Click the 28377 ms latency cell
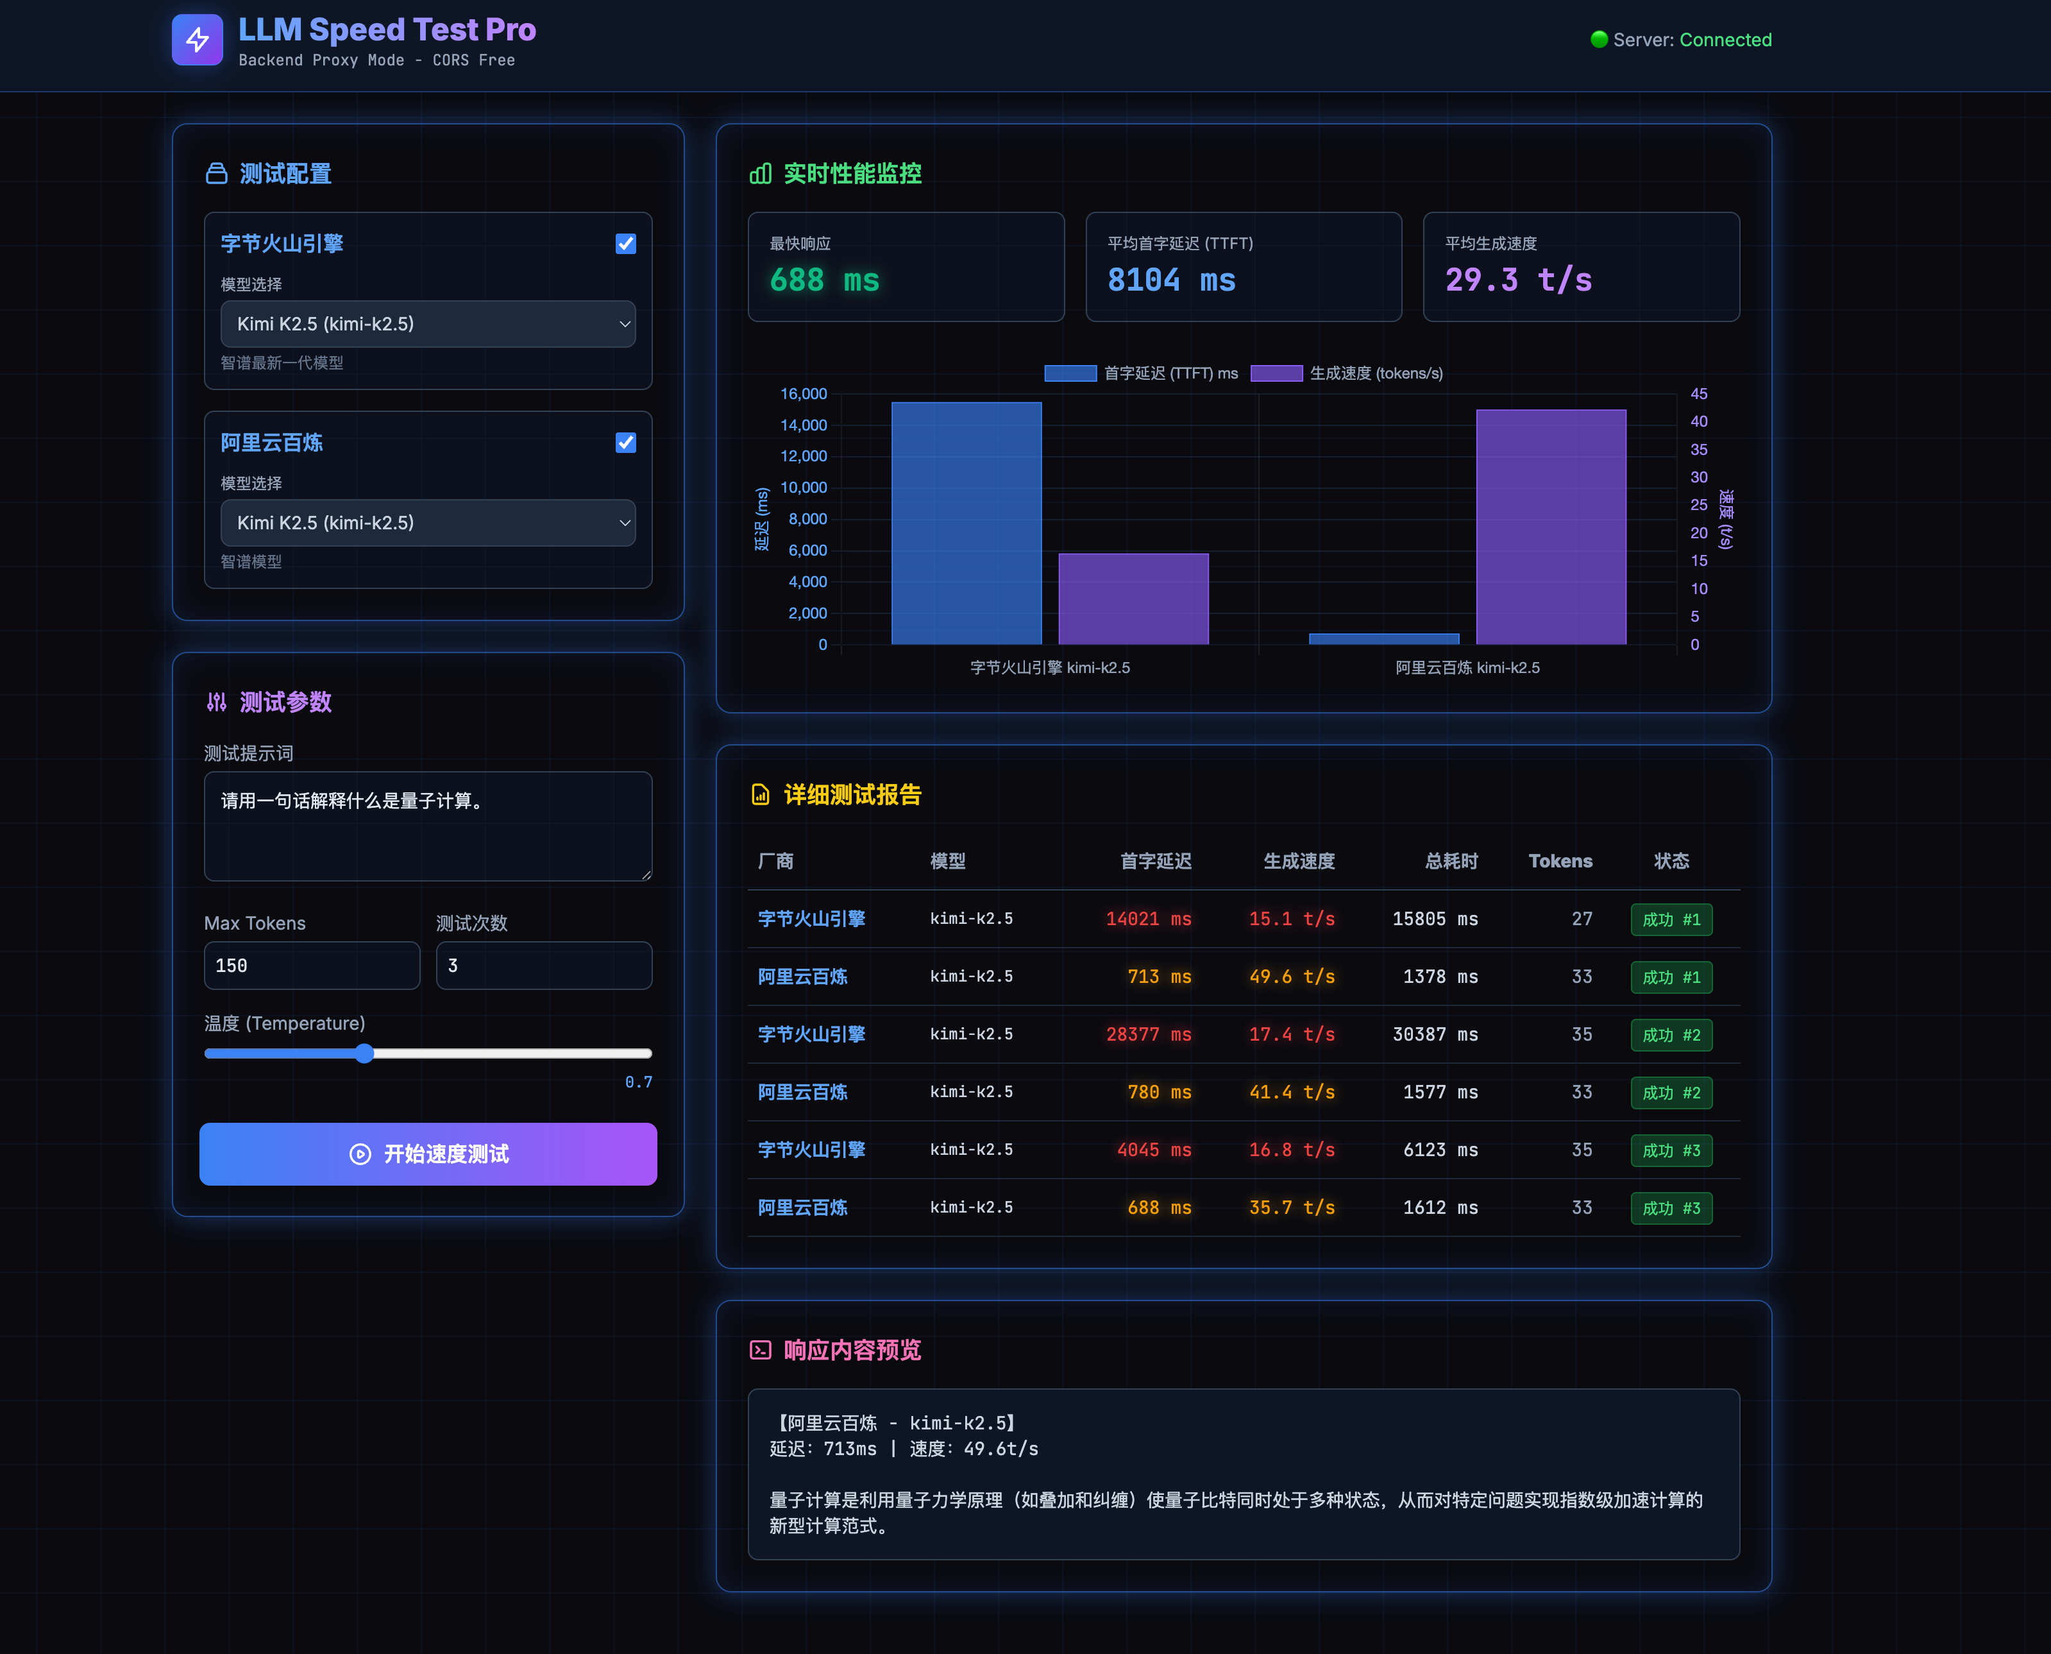2051x1654 pixels. [1149, 1035]
